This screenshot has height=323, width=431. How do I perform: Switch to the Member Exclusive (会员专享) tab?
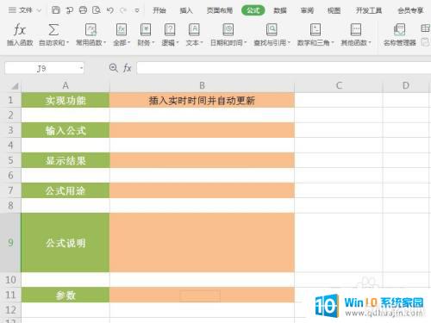pyautogui.click(x=410, y=10)
